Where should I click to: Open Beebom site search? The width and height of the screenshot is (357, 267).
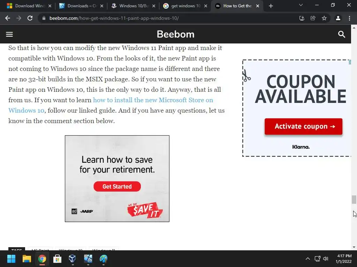pyautogui.click(x=342, y=34)
